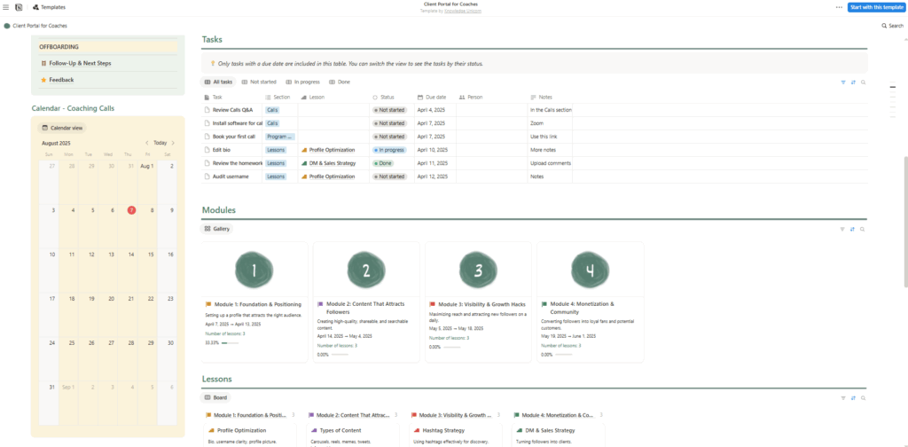The width and height of the screenshot is (908, 447).
Task: Filter the Modules gallery
Action: [x=842, y=229]
